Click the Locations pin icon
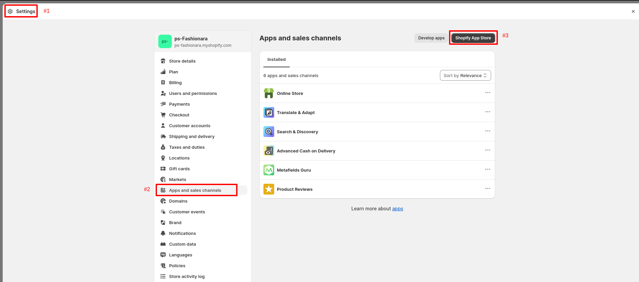 point(163,158)
